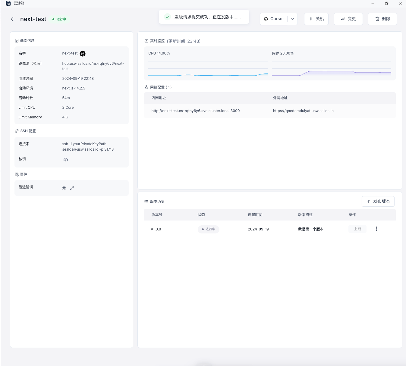Click the 变更 change button
The image size is (406, 366).
pos(348,19)
